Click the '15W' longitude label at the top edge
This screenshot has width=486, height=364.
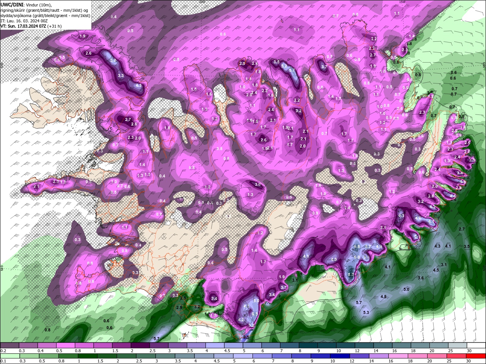tap(402, 2)
